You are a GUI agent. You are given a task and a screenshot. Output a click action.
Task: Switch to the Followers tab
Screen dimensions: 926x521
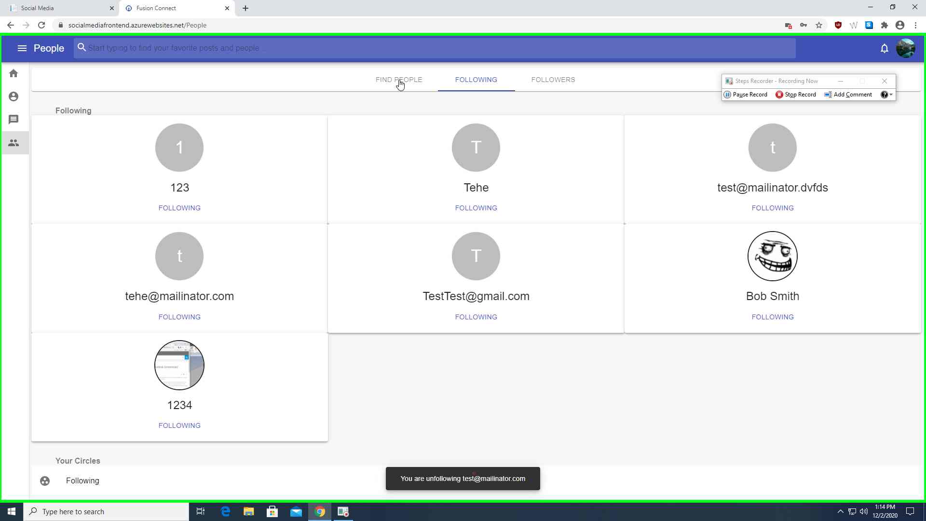[x=553, y=80]
